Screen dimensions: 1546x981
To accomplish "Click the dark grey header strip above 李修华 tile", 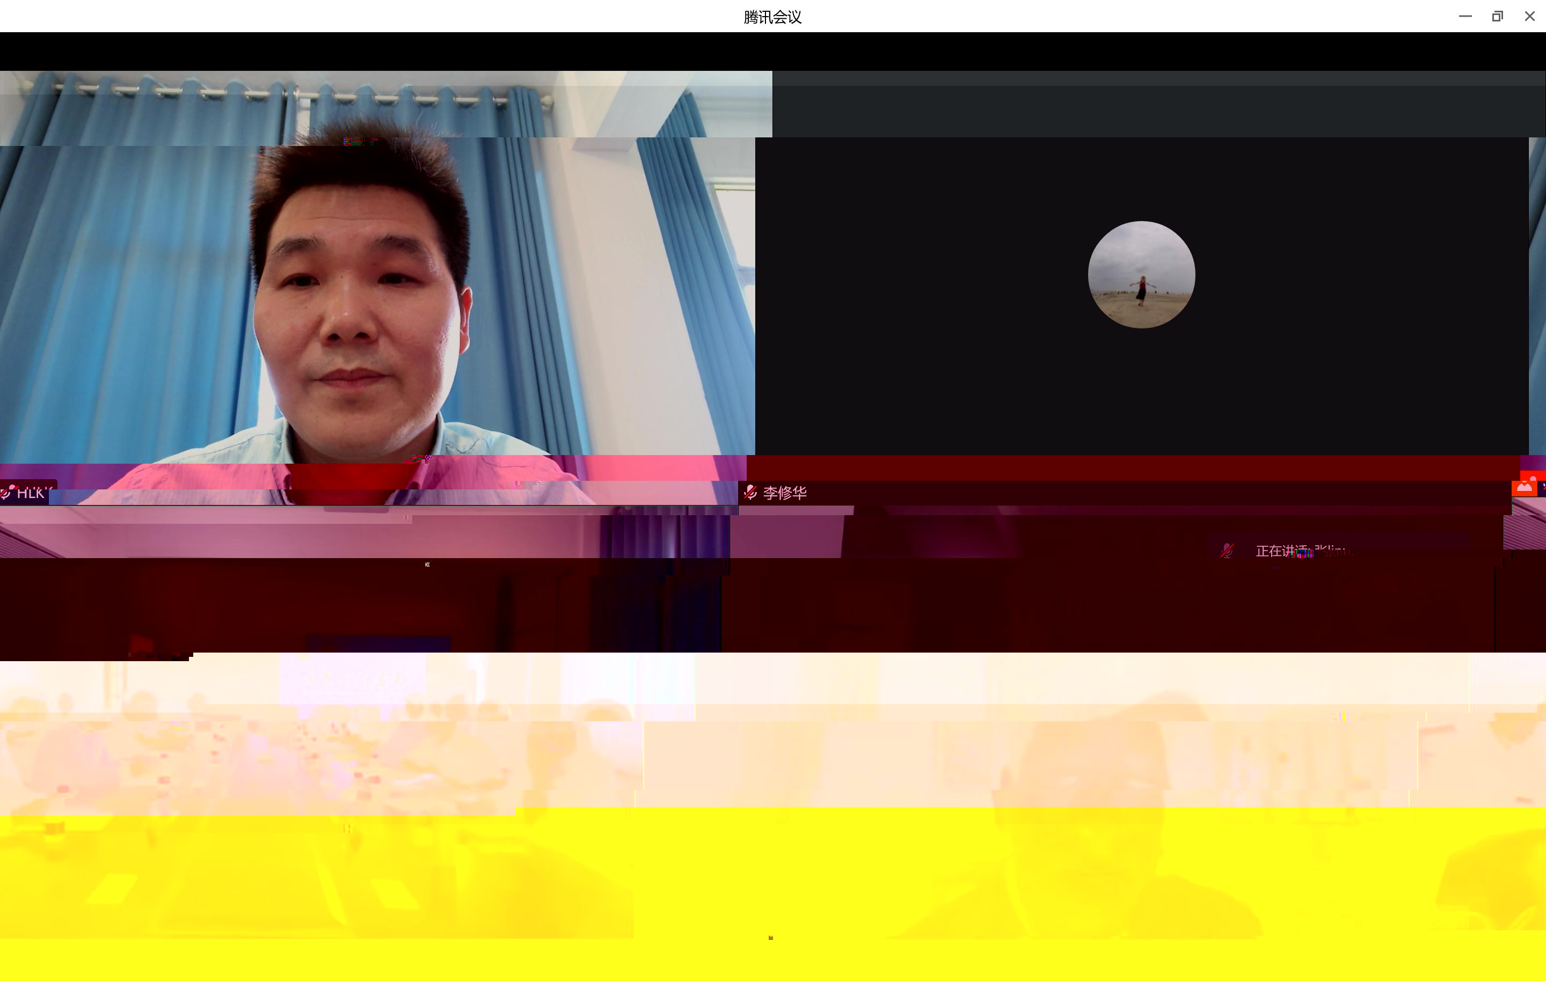I will 1156,106.
